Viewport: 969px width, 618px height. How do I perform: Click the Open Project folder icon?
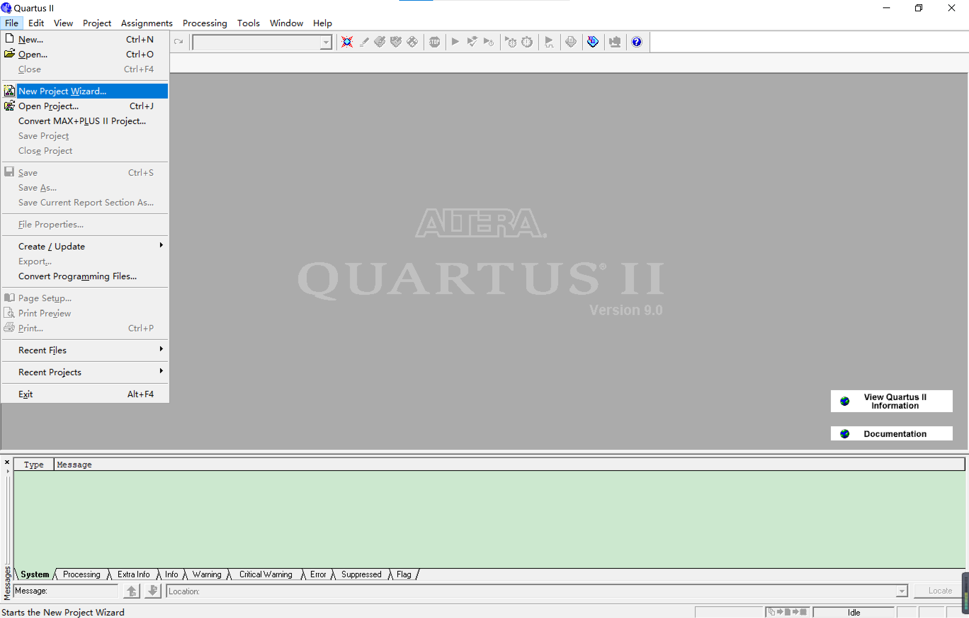click(9, 106)
